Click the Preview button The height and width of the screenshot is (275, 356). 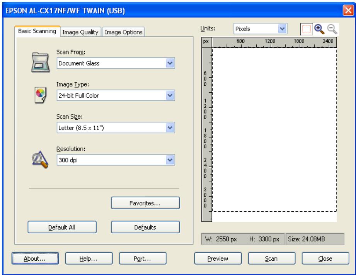[218, 258]
